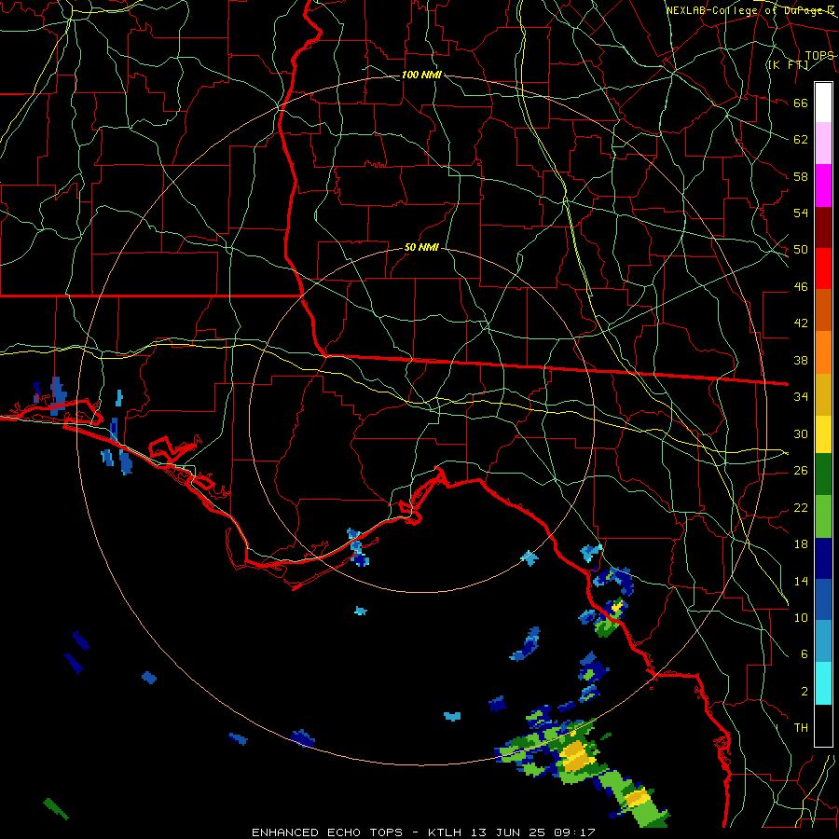Click the TH legend label
The image size is (839, 839).
(x=801, y=728)
